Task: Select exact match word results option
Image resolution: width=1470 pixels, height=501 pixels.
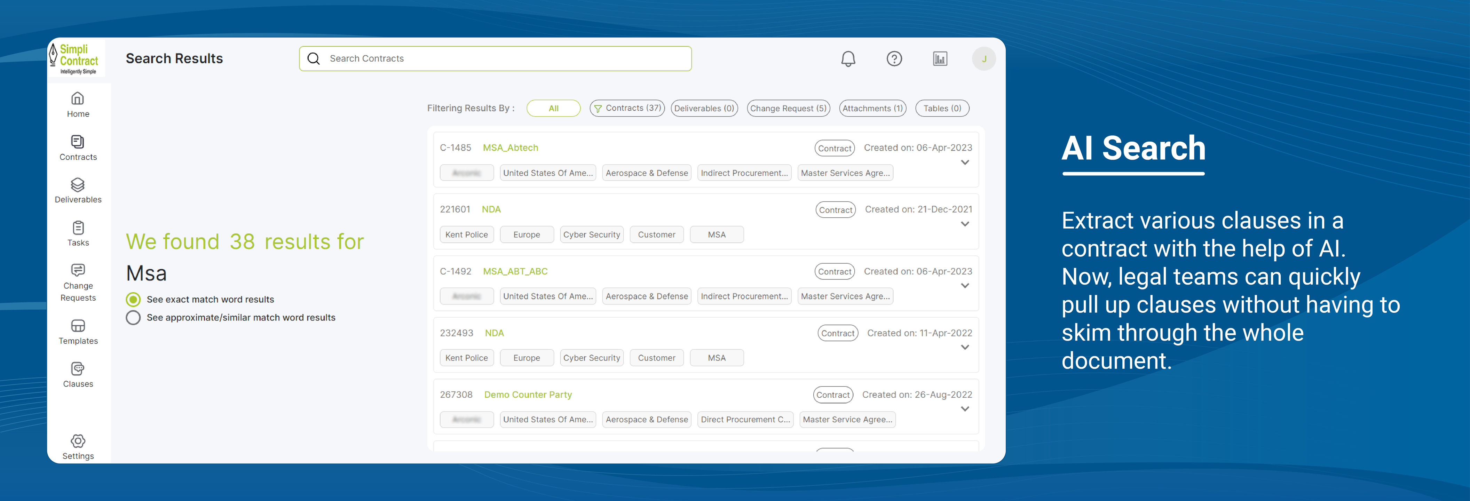Action: coord(133,300)
